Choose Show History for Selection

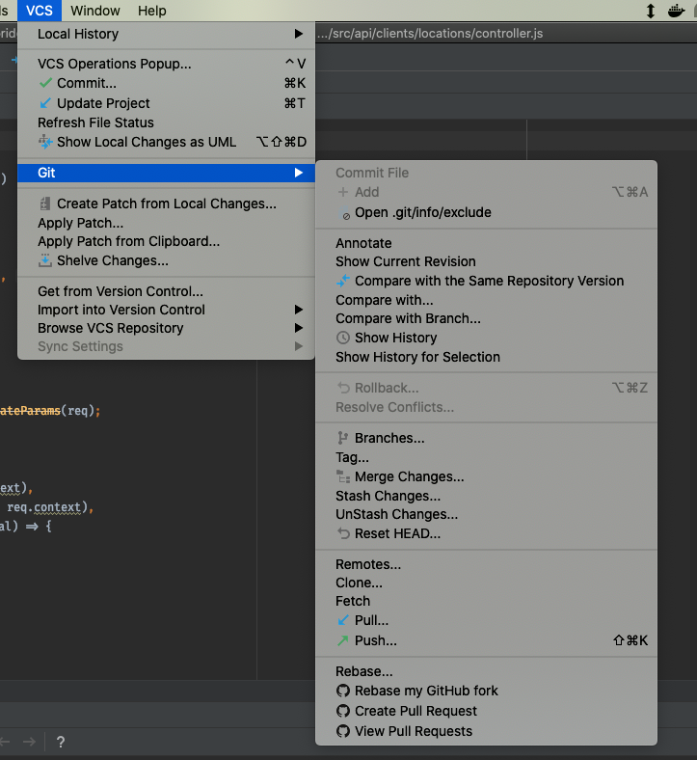[486, 357]
